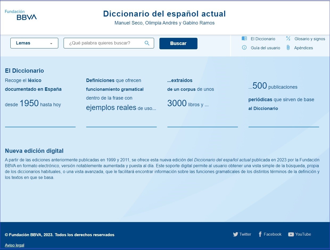The width and height of the screenshot is (330, 250).
Task: Click the book icon beside El Diccionario
Action: (x=244, y=38)
